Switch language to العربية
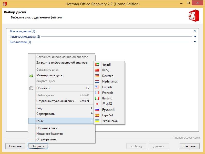 (x=109, y=65)
